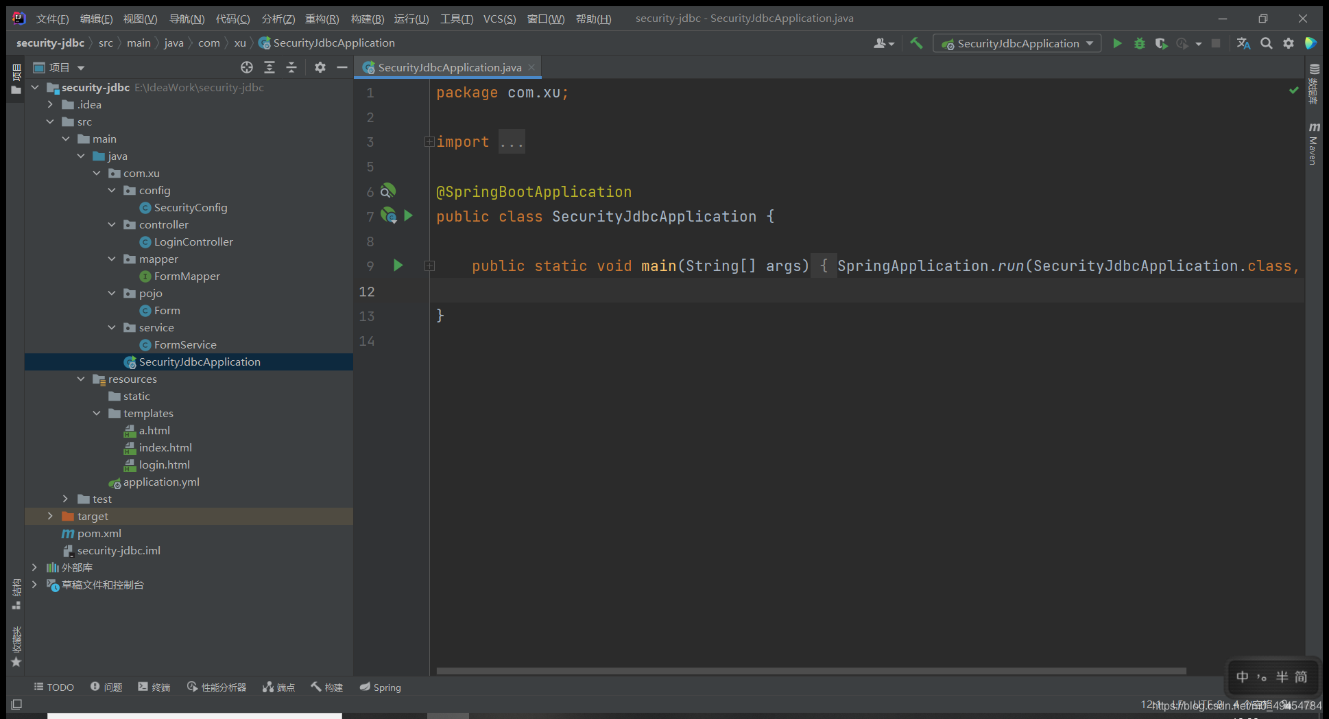Open the 文件(F) menu
Screen dimensions: 1329x719
pos(52,19)
